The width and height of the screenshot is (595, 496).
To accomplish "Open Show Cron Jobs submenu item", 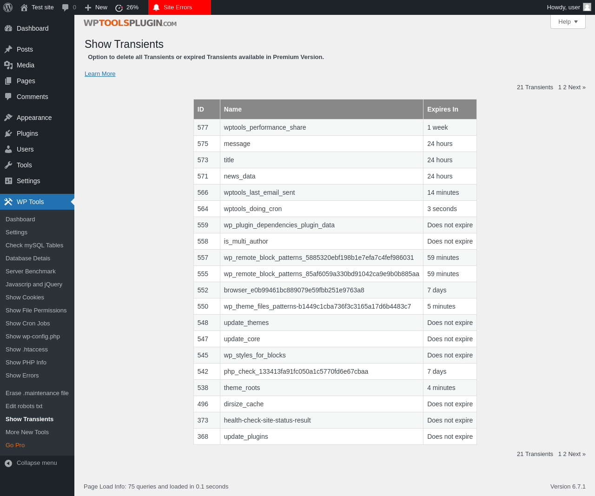I will (x=28, y=324).
